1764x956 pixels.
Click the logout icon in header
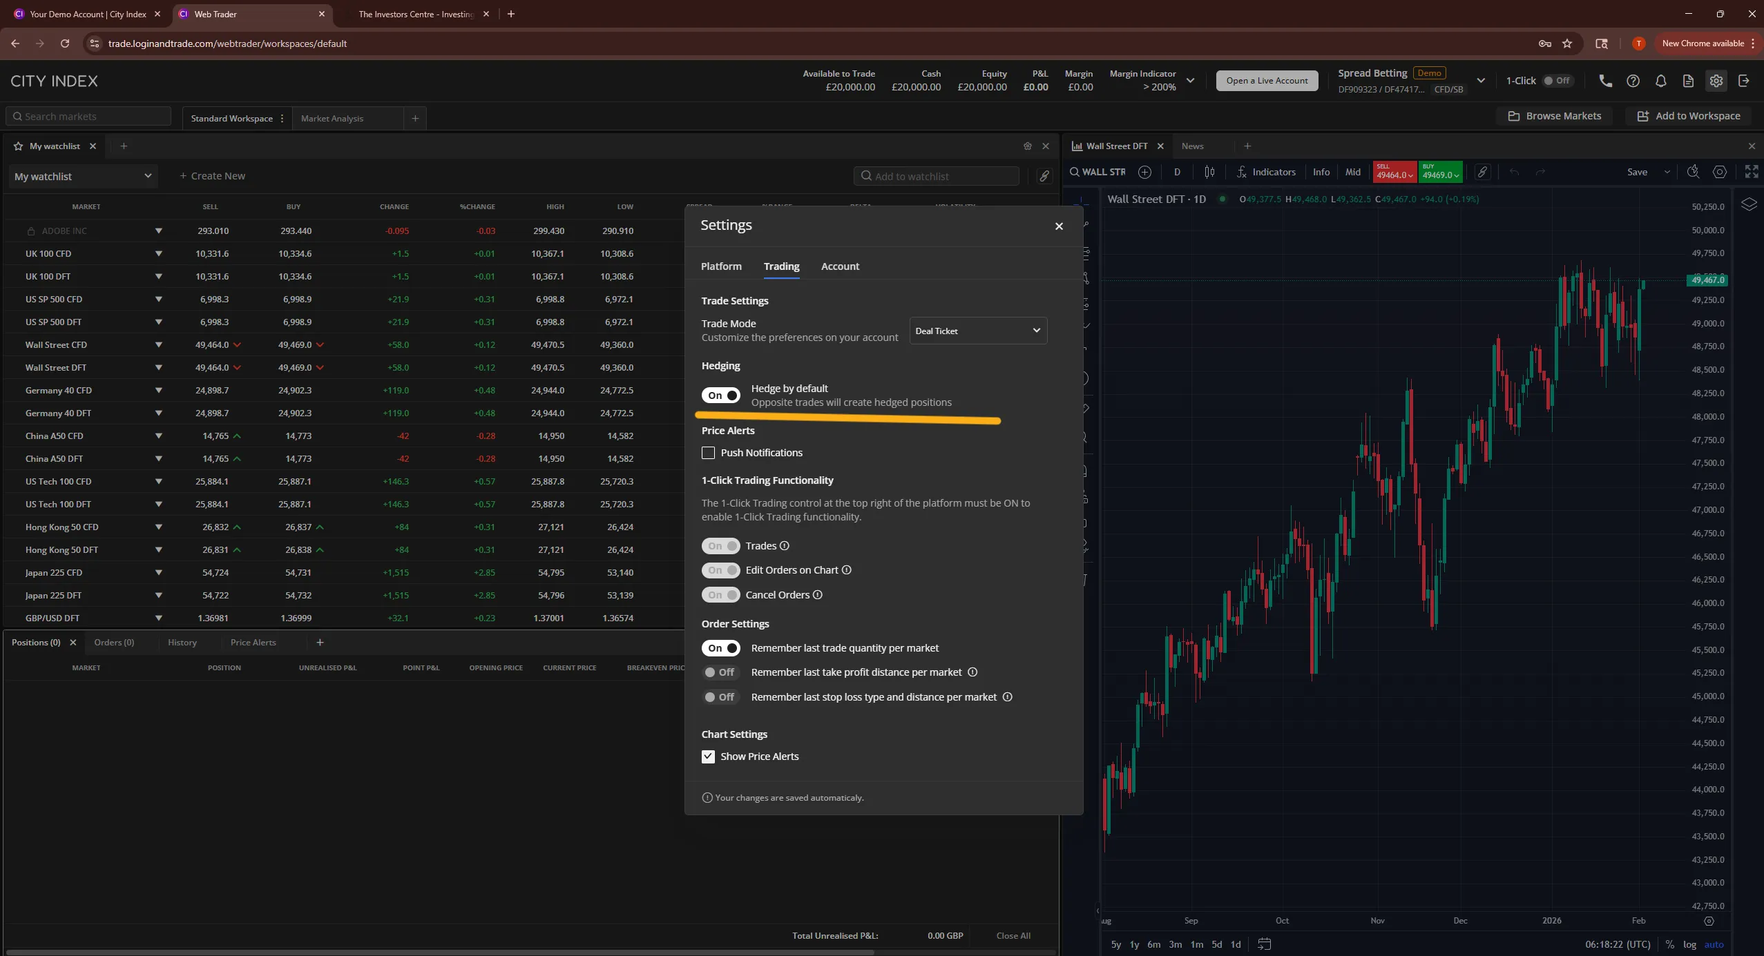[x=1744, y=81]
